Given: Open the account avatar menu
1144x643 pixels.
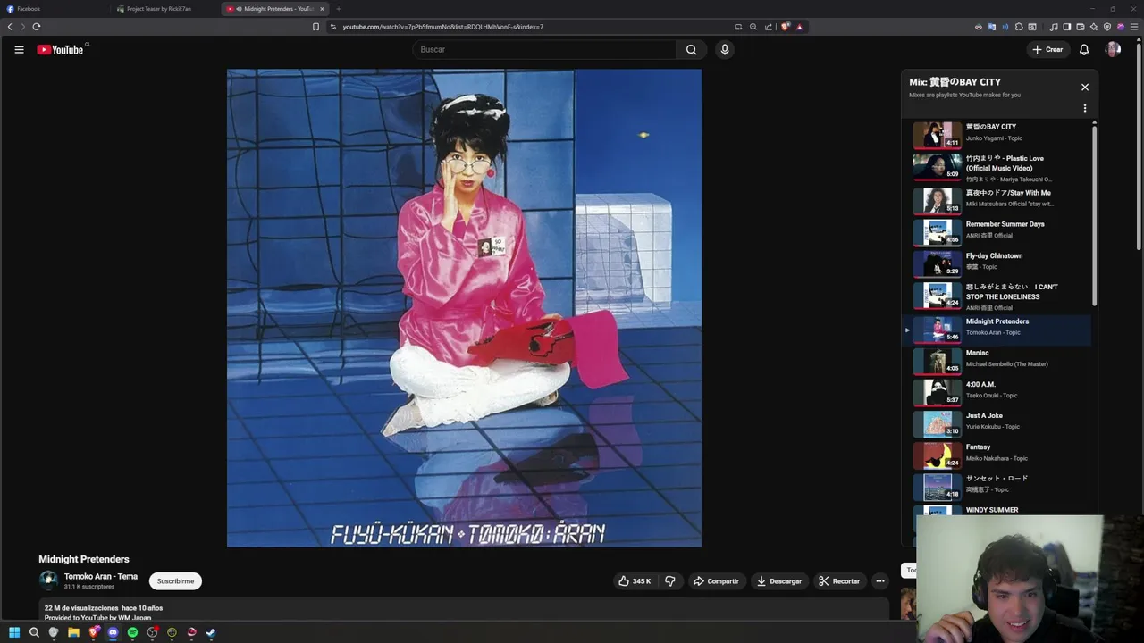Looking at the screenshot, I should pos(1113,50).
